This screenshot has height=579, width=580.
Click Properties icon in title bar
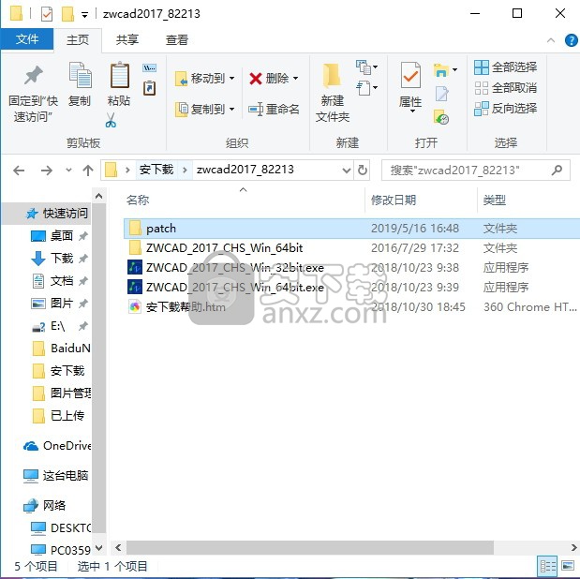coord(47,14)
